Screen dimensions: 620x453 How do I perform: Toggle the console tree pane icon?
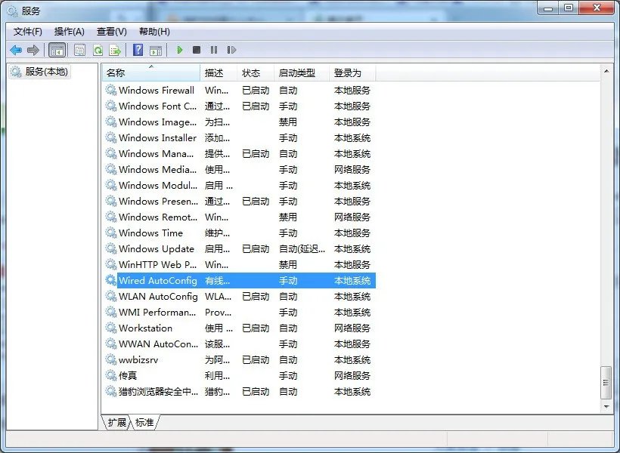[x=57, y=50]
